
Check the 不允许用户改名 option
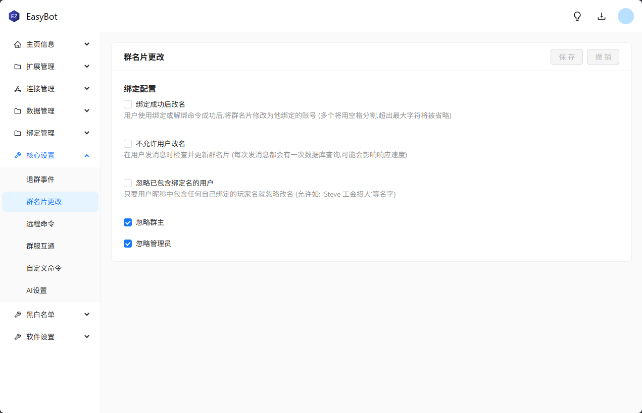128,144
